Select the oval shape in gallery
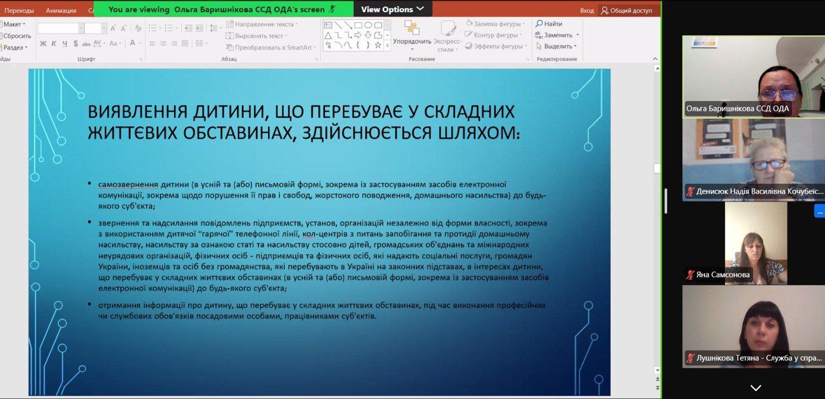Viewport: 825px width, 399px height. 368,25
